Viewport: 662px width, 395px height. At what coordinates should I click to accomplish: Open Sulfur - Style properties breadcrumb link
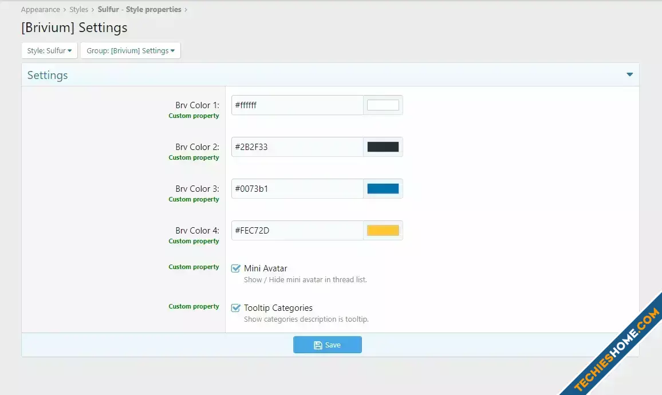139,10
